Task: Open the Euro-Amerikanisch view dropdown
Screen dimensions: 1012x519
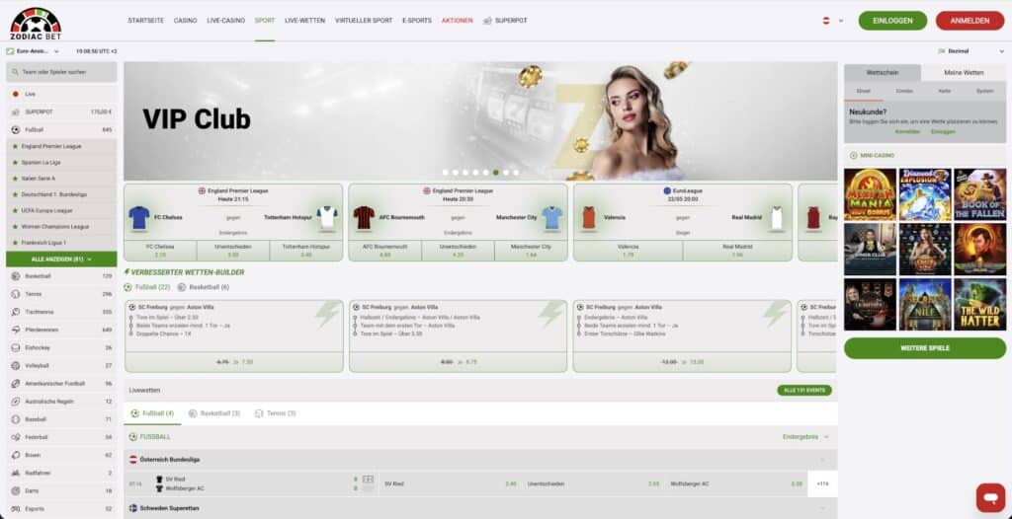Action: pos(33,51)
